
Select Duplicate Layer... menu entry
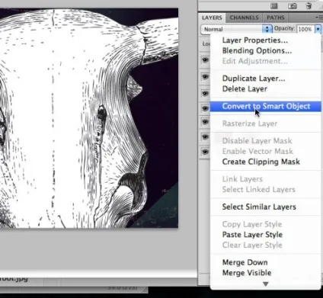(254, 79)
